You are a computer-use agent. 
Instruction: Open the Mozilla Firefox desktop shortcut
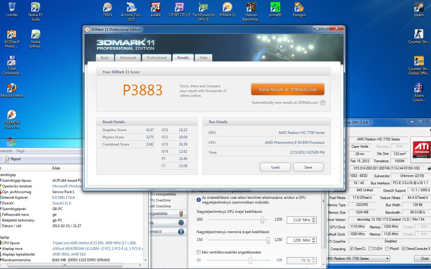click(x=12, y=90)
